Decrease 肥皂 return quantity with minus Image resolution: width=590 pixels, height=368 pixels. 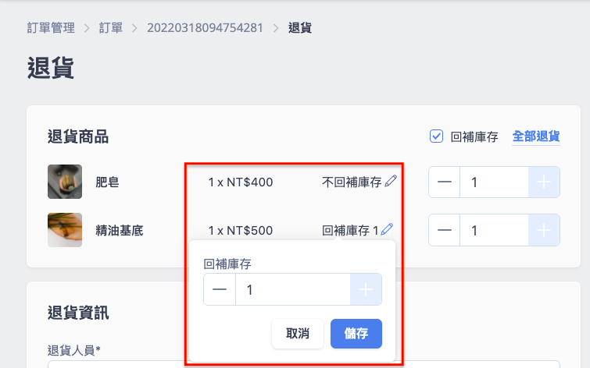tap(445, 182)
